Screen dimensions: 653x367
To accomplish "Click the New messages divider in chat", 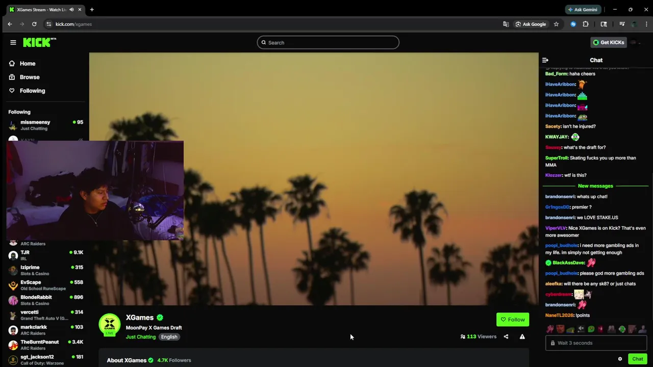I will [x=595, y=186].
